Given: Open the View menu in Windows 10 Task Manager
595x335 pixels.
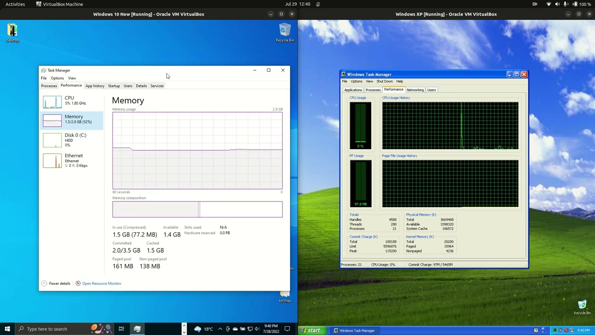Looking at the screenshot, I should pos(72,78).
